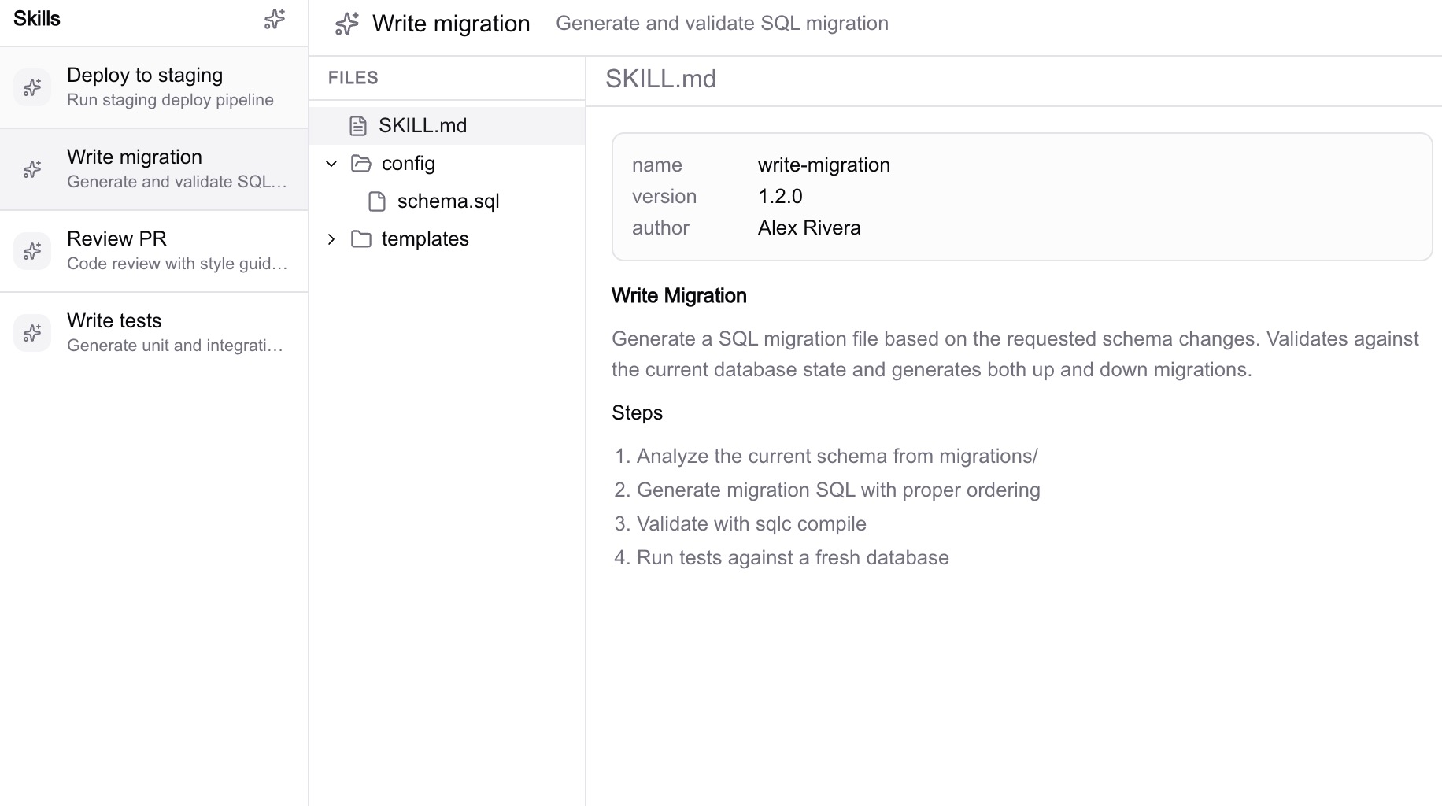Open the Review PR skill
The image size is (1442, 806).
[x=154, y=251]
